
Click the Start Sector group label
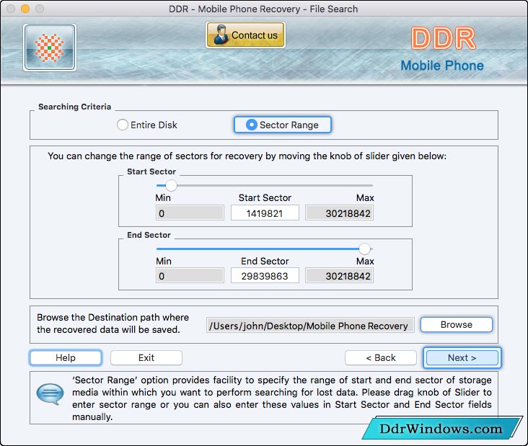coord(151,171)
